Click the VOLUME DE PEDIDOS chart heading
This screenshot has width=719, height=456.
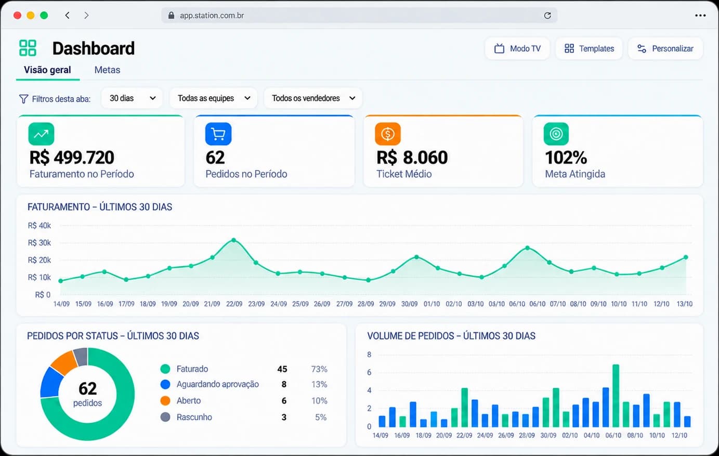pyautogui.click(x=451, y=336)
